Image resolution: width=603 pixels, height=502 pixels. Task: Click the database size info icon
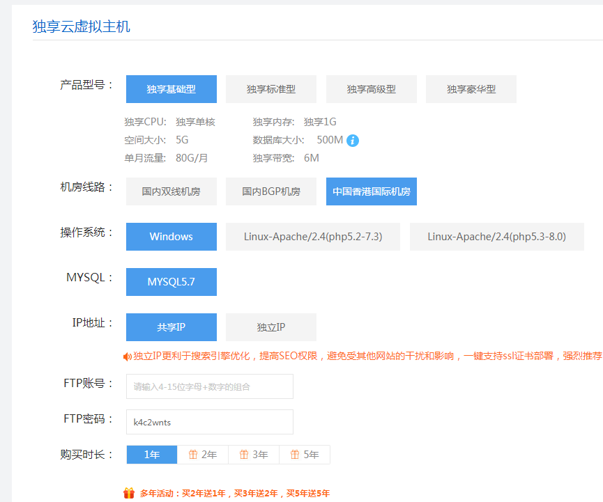tap(353, 141)
